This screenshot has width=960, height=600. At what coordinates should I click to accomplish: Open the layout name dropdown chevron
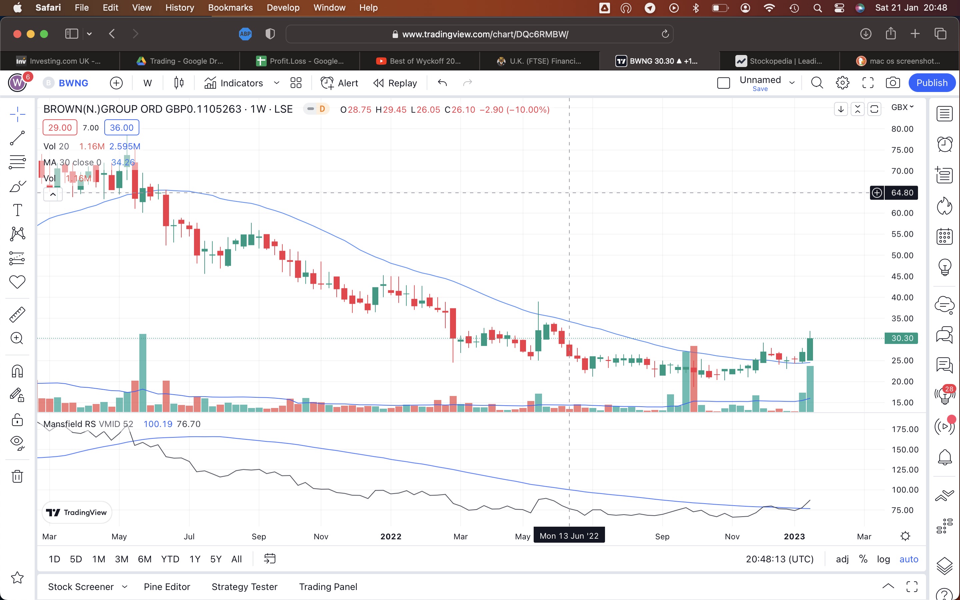(792, 83)
